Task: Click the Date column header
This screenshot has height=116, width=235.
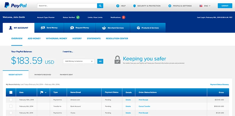Action: 21,92
